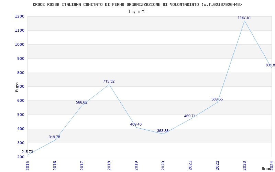Click the 2022 x-axis tick label
Image resolution: width=275 pixels, height=172 pixels.
[x=218, y=166]
